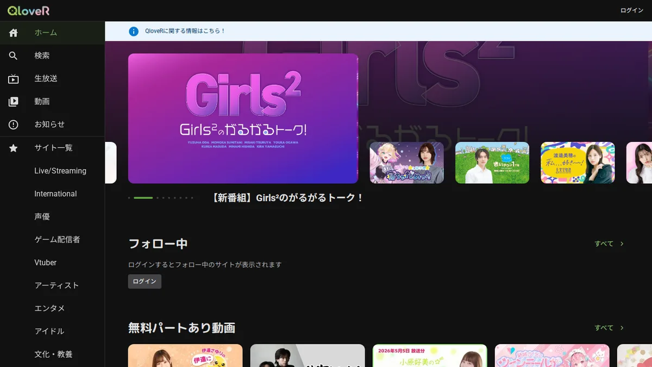Screen dimensions: 652x367
Task: Click すべて link for フォロー中 section
Action: (604, 244)
